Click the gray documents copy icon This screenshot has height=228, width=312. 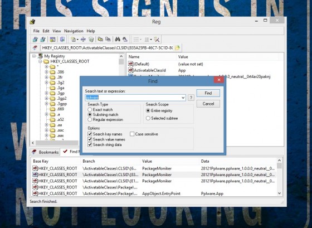click(108, 40)
